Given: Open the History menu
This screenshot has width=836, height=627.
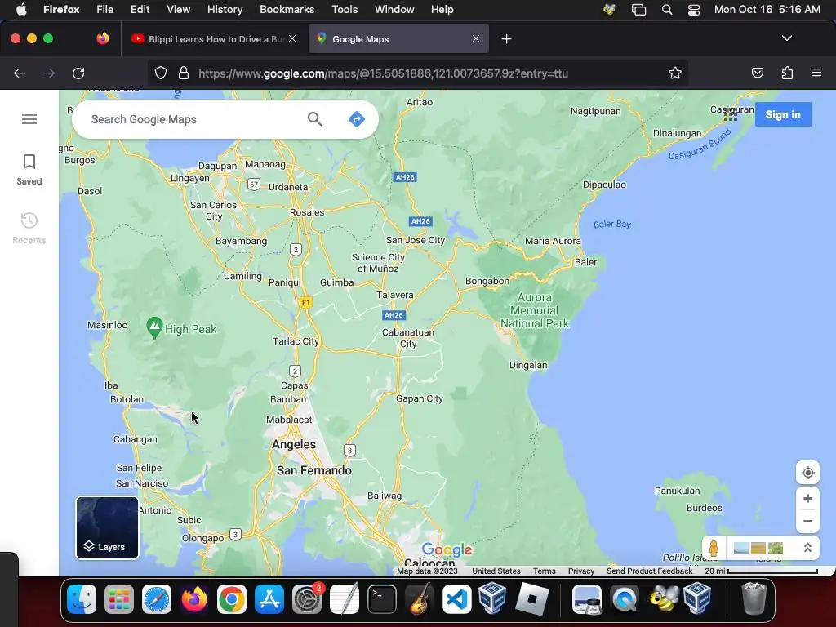Looking at the screenshot, I should click(225, 9).
